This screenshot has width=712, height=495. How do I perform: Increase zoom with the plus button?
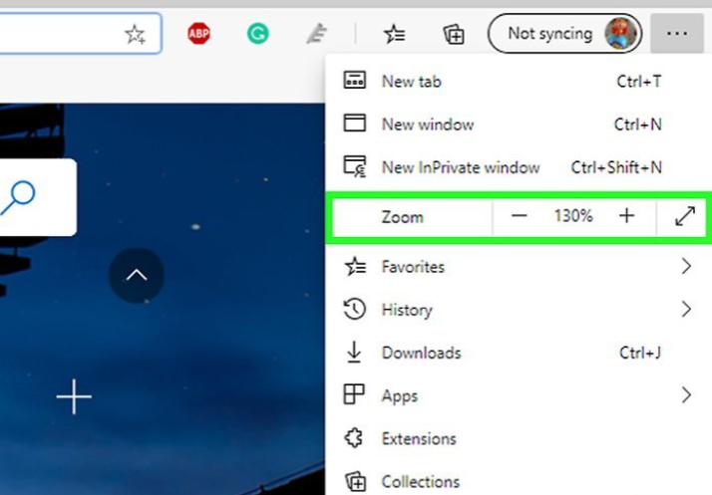pos(626,216)
